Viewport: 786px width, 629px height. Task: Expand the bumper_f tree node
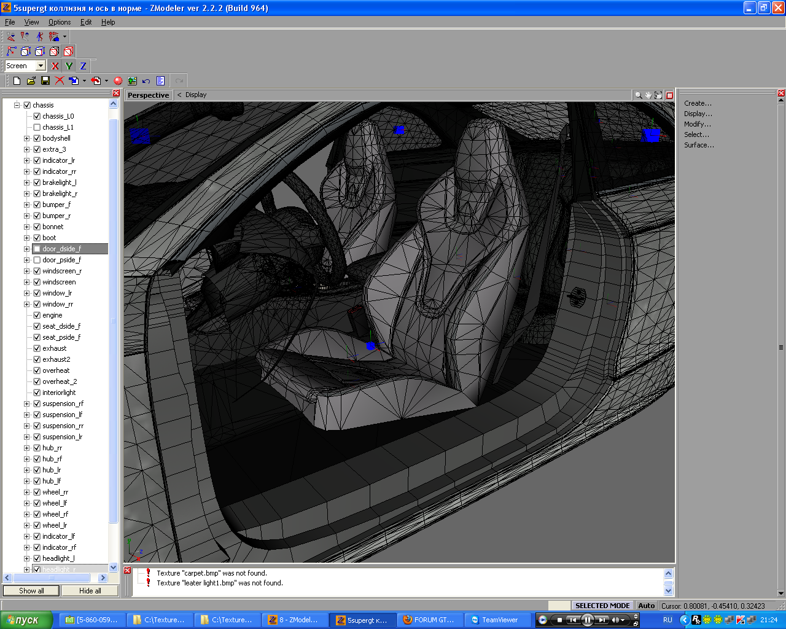pos(26,205)
